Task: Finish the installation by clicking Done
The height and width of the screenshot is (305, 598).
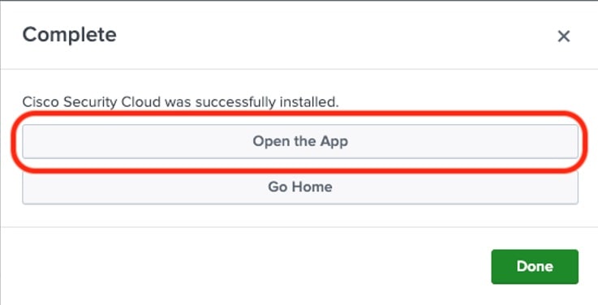Action: click(x=535, y=267)
